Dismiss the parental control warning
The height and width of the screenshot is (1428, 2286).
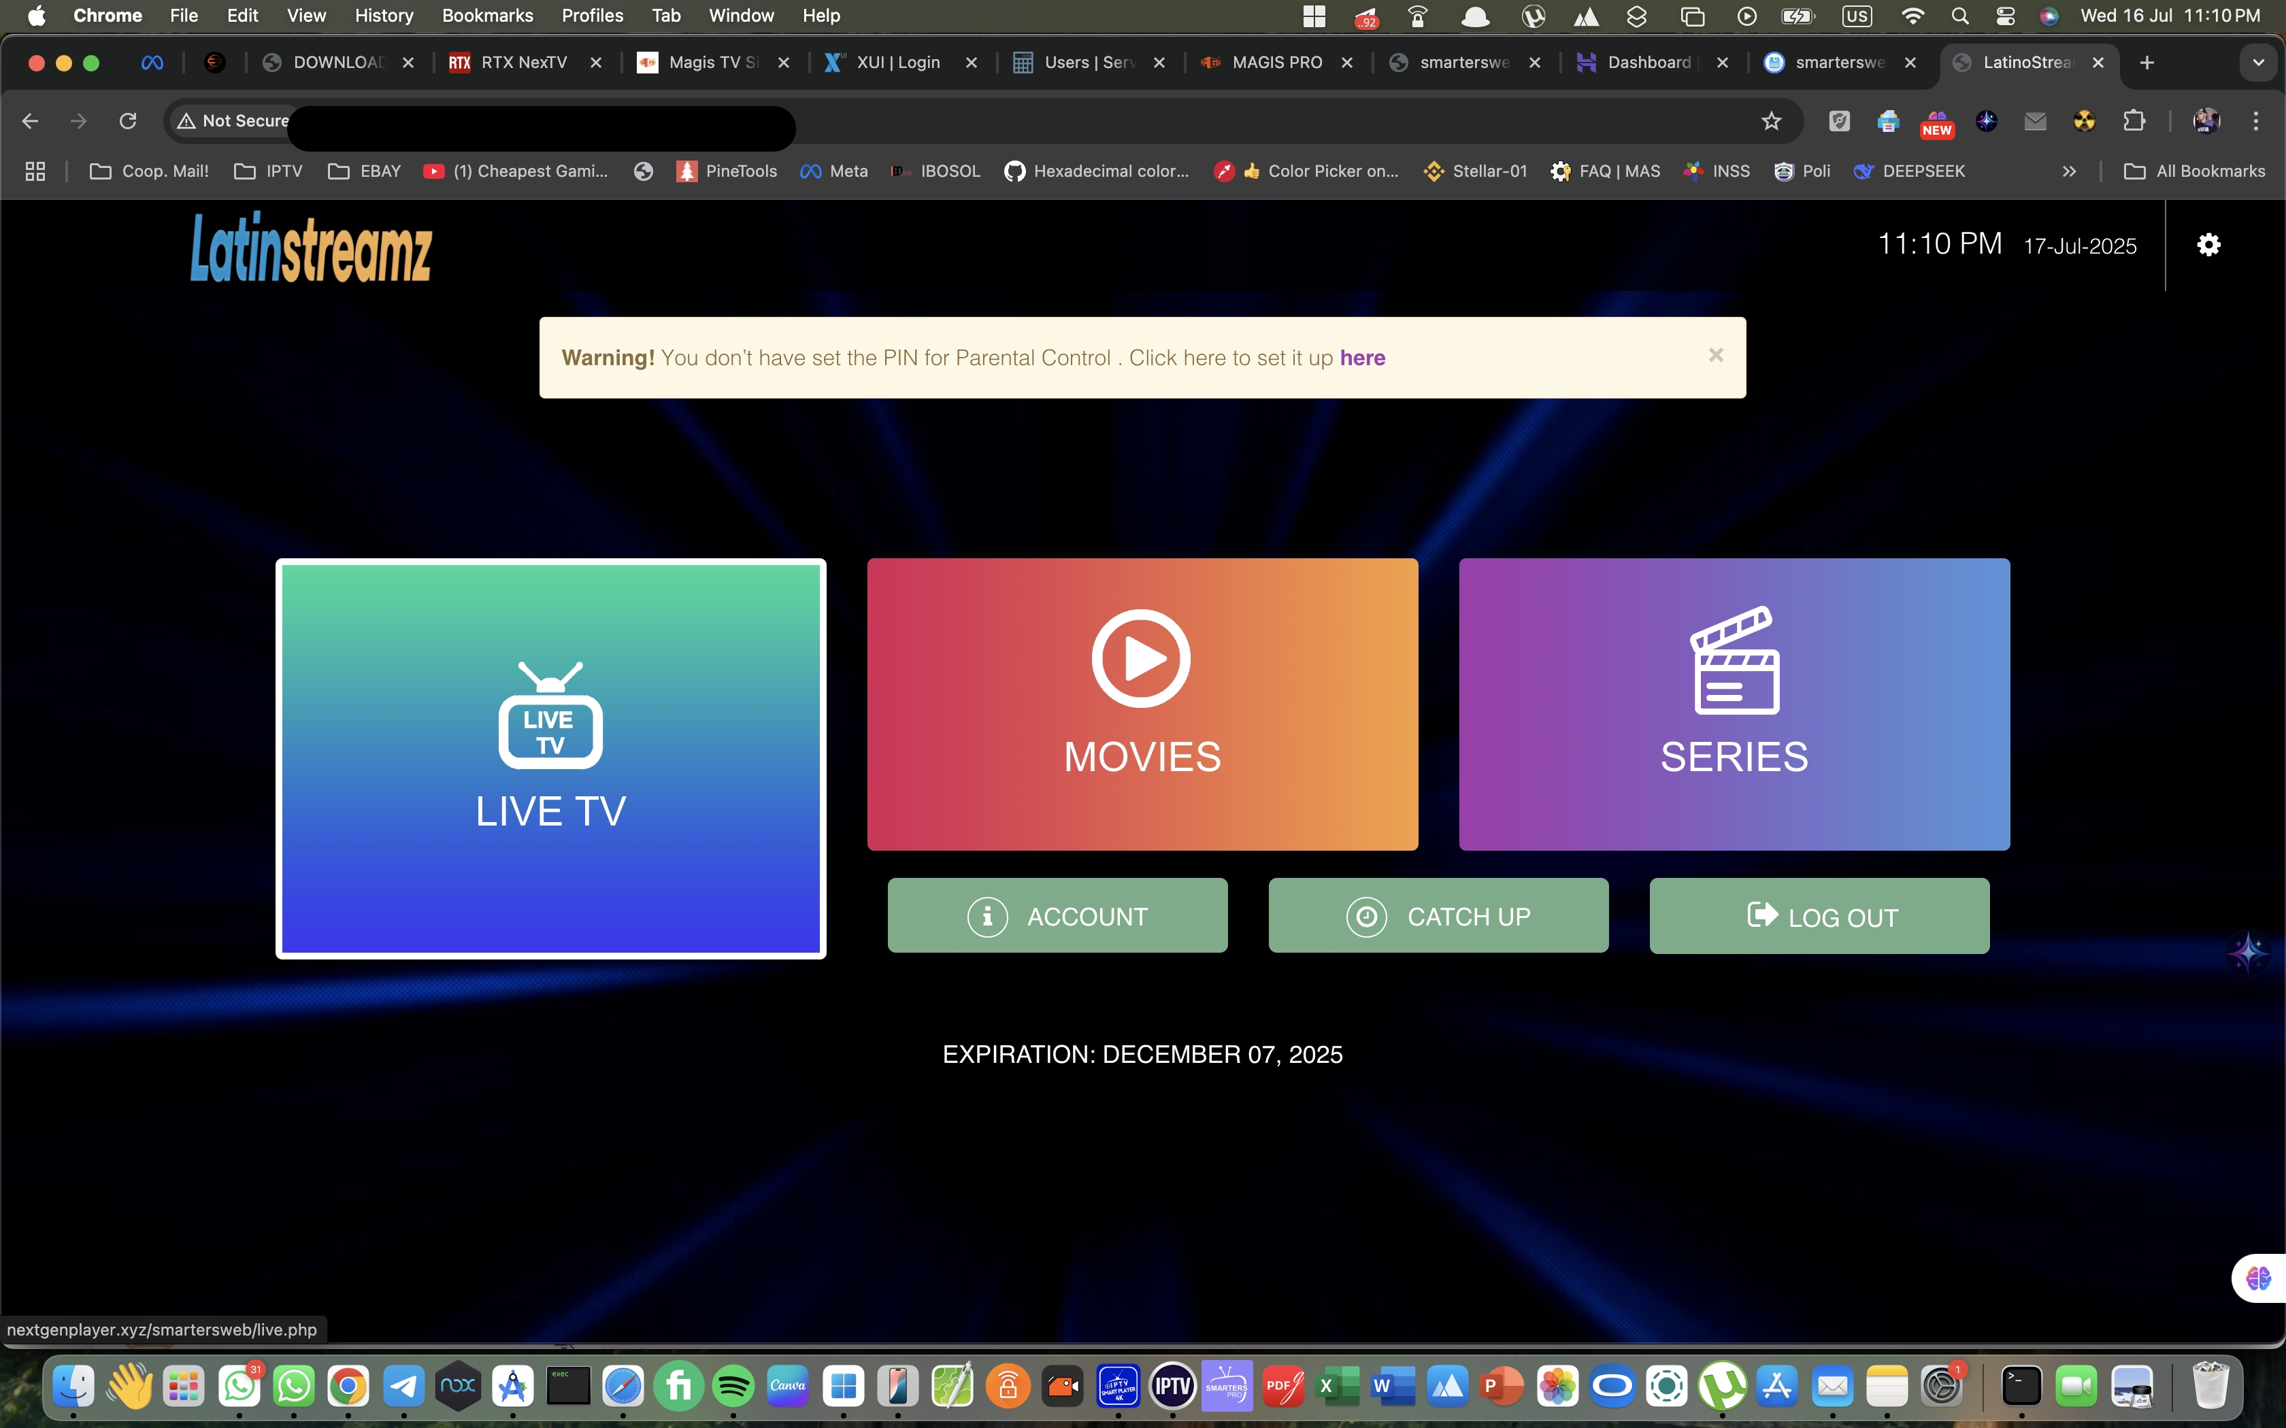tap(1715, 355)
